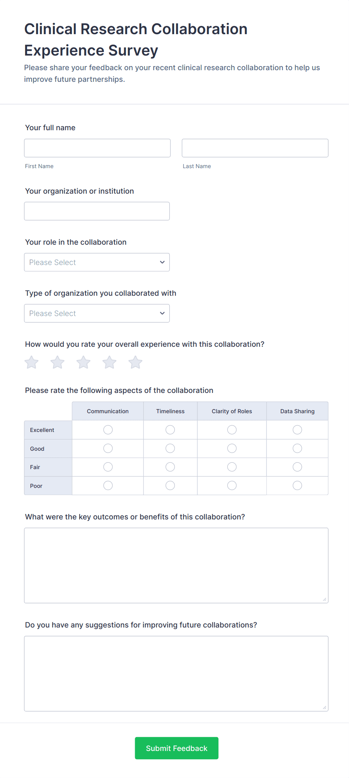Click the third rating star
The image size is (349, 778).
click(x=83, y=363)
